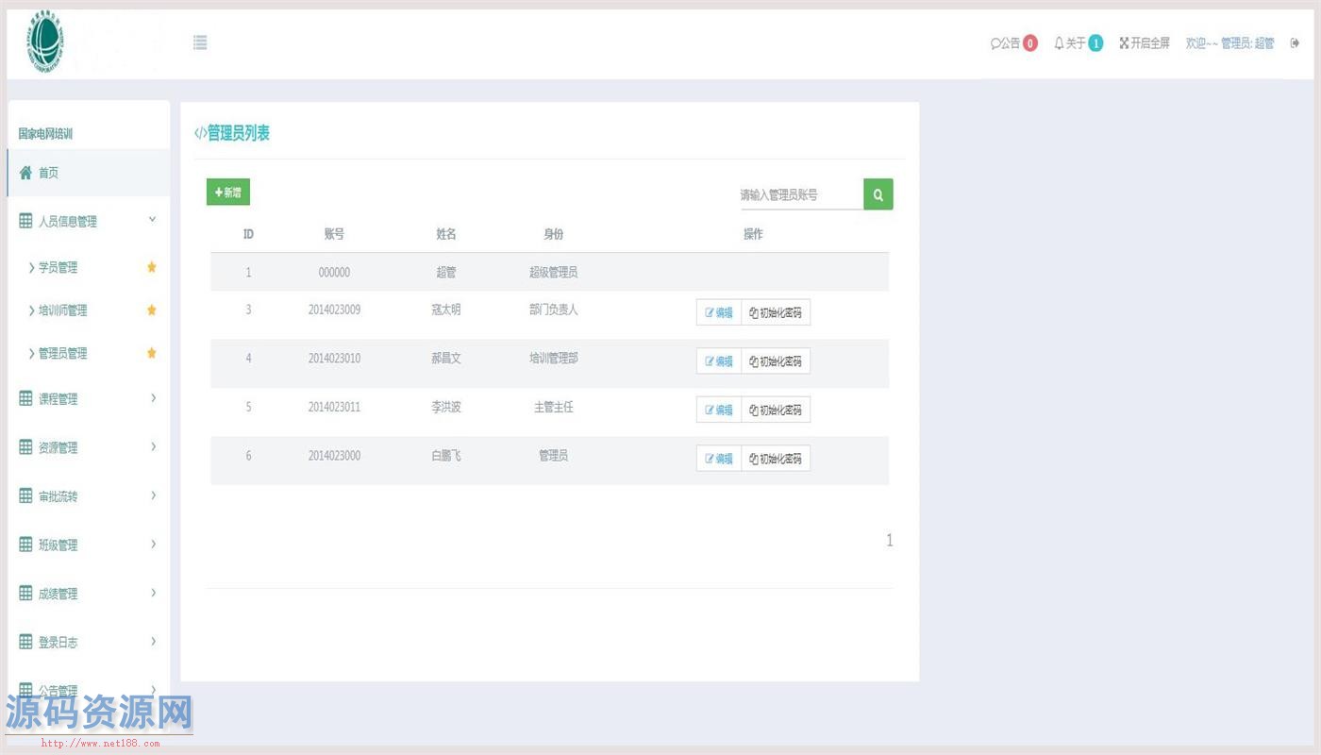
Task: Click the 姓名 column header
Action: click(x=446, y=234)
